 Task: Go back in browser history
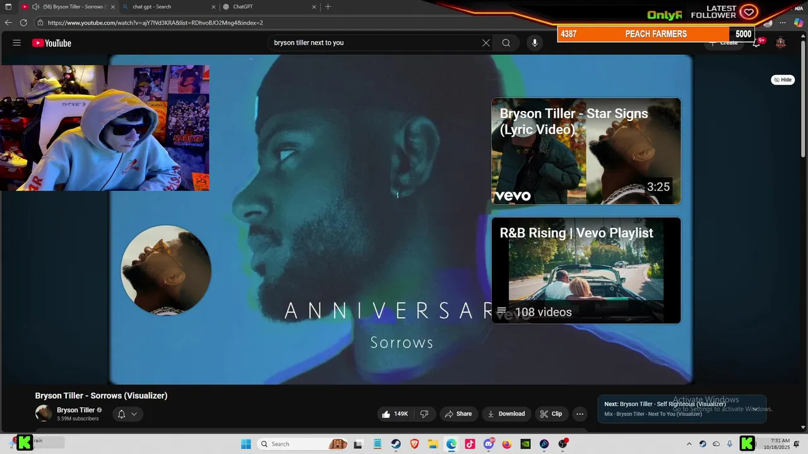click(x=9, y=23)
